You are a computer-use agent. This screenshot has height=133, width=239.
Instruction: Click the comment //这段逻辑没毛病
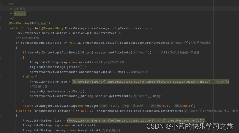point(27,38)
